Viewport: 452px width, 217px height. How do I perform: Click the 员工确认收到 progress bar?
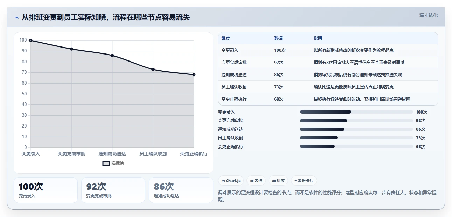coord(356,138)
